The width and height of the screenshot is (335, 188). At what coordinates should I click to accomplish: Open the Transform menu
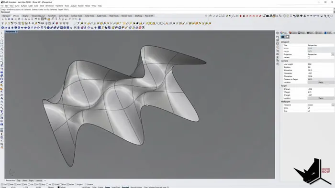click(x=59, y=6)
